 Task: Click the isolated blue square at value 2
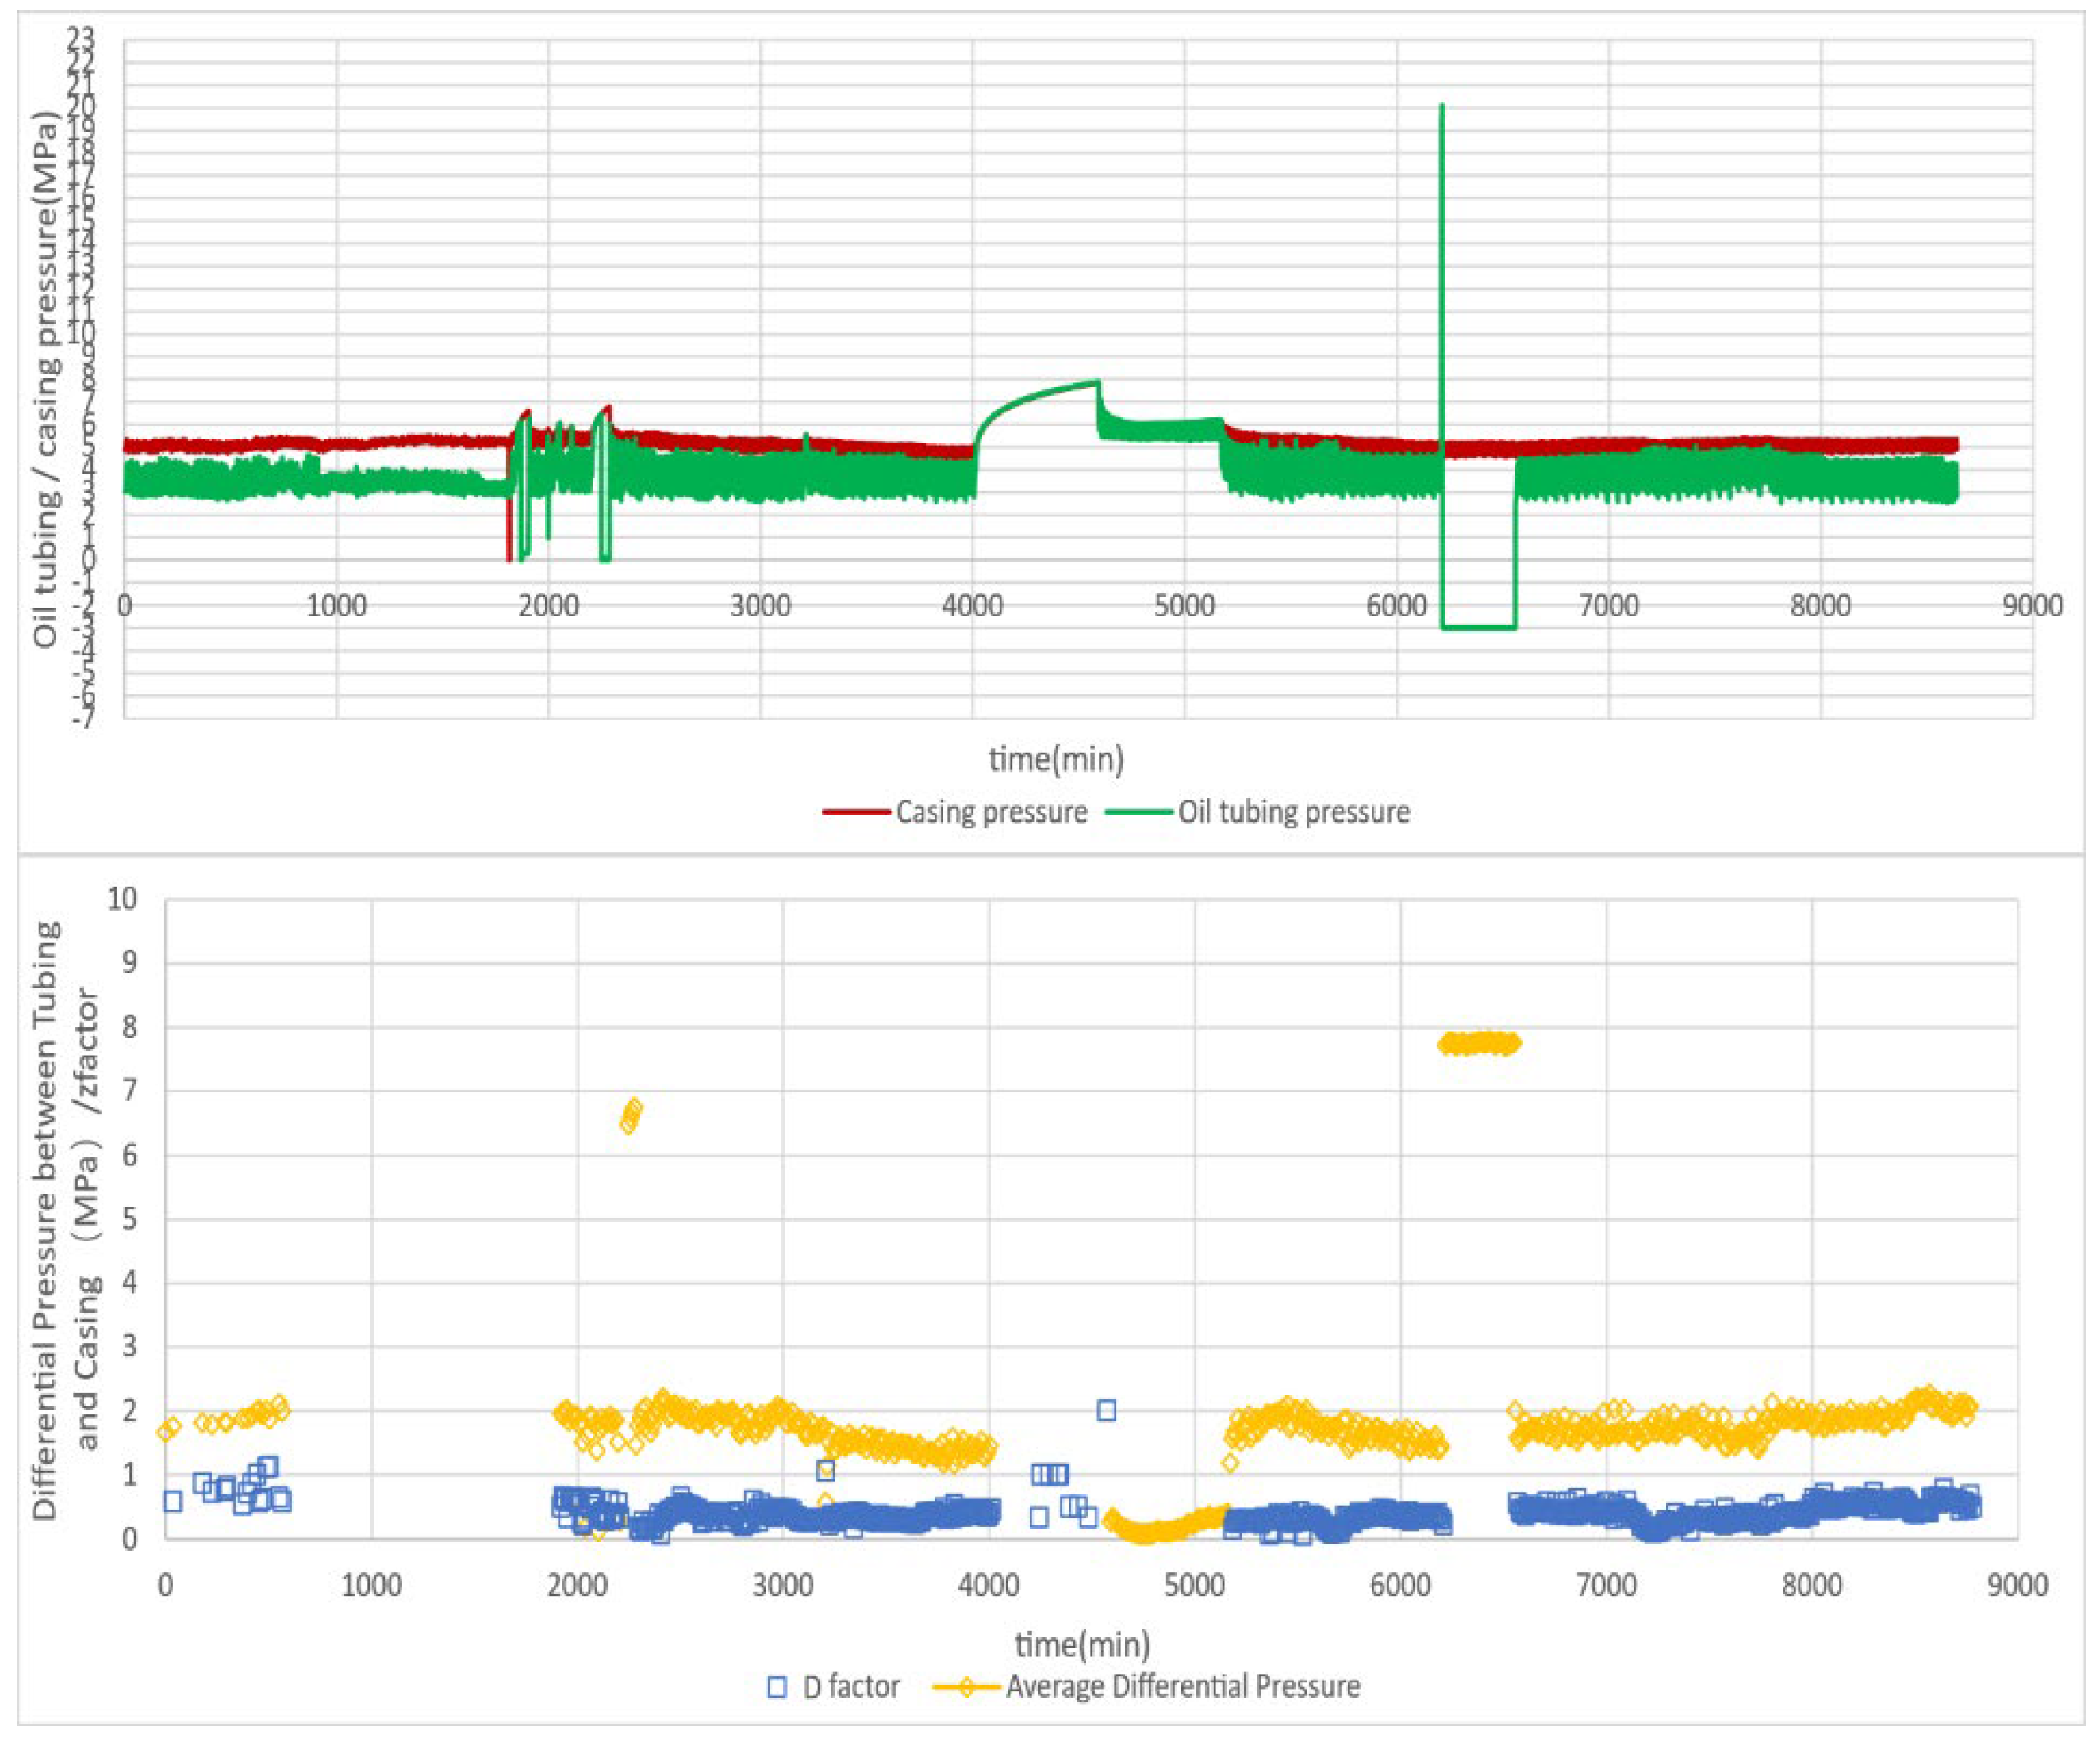point(1106,1410)
